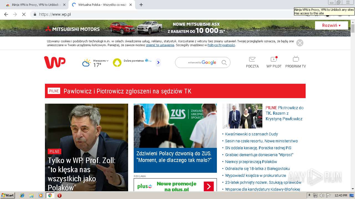Expand the Mitsubishi ad with Rozwiń
Image resolution: width=355 pixels, height=199 pixels.
331,25
